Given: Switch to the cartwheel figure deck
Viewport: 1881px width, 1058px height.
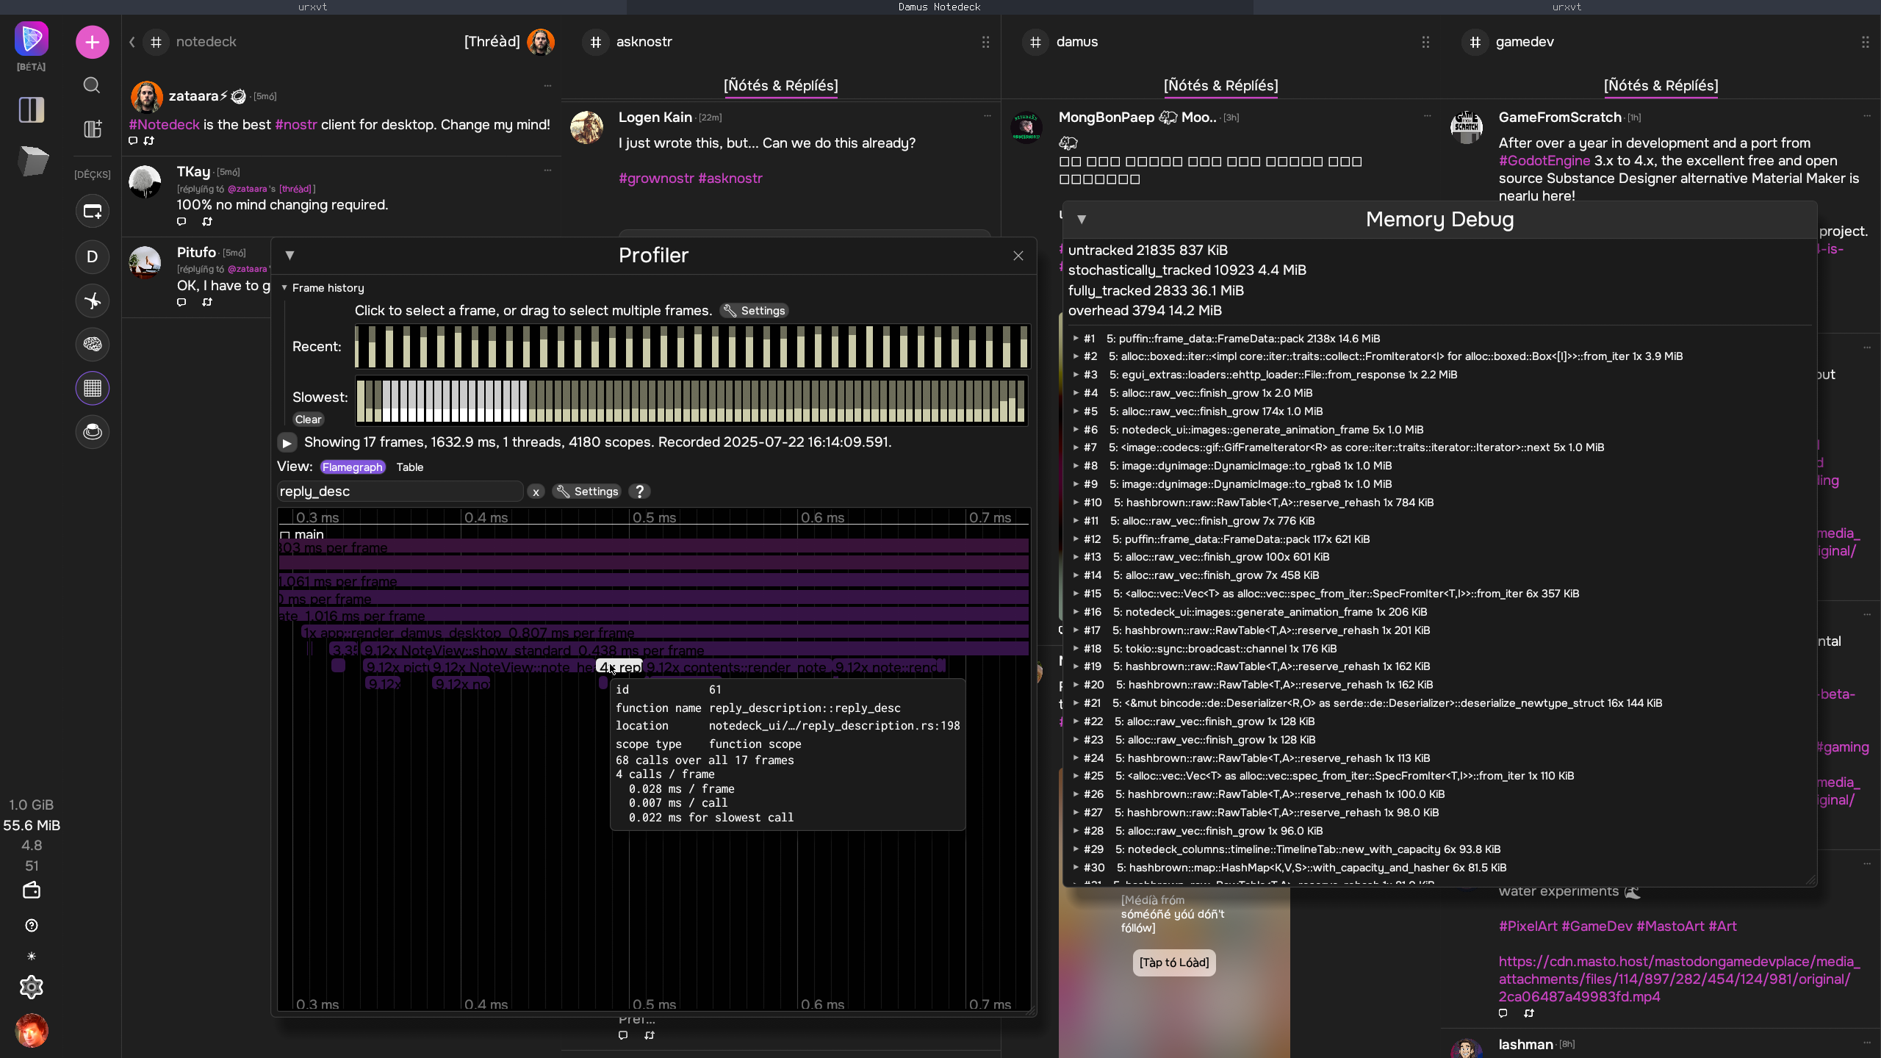Looking at the screenshot, I should point(93,301).
